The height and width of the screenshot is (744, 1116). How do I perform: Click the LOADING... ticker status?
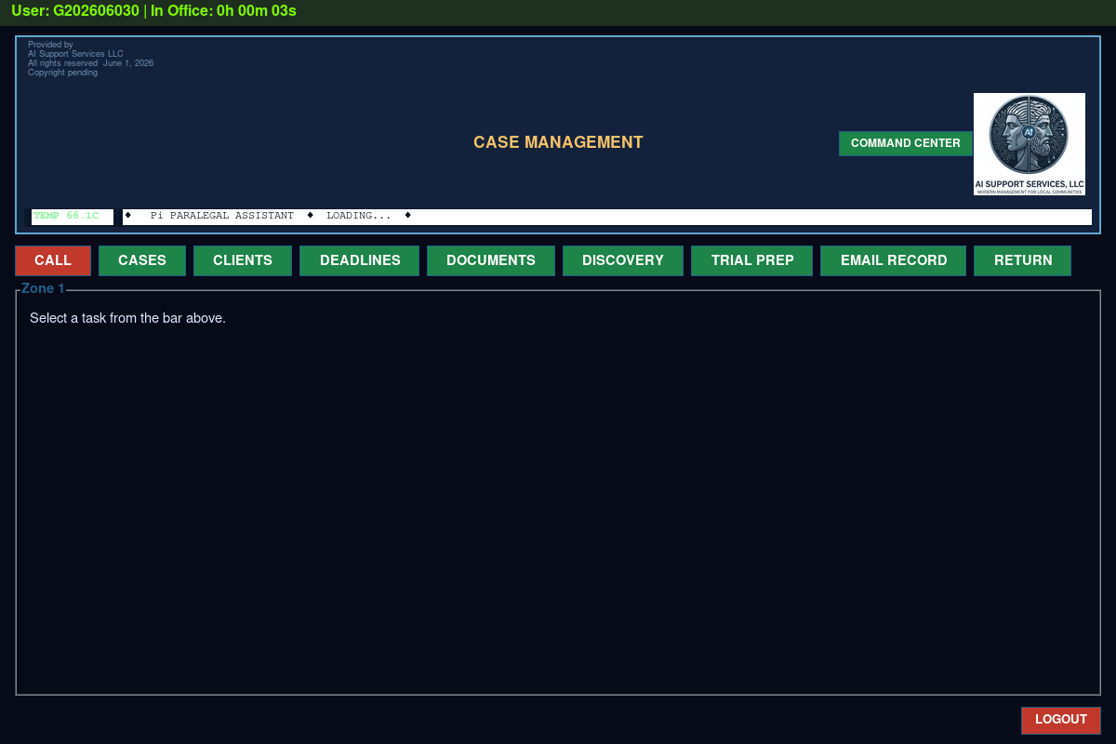pos(359,216)
